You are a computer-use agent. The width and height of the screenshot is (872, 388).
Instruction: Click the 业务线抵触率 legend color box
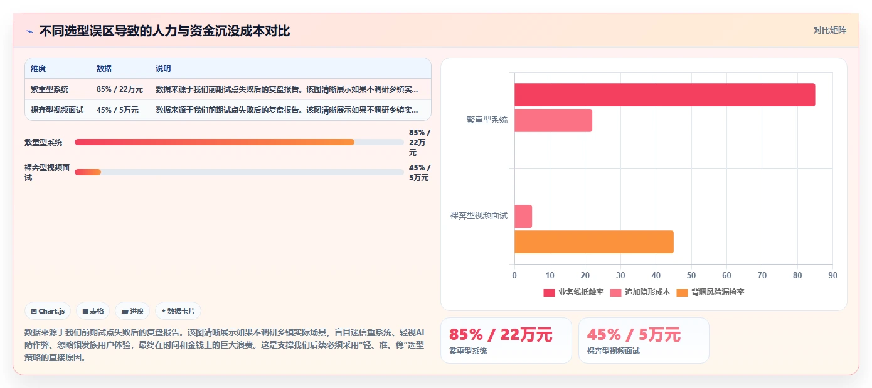(549, 292)
